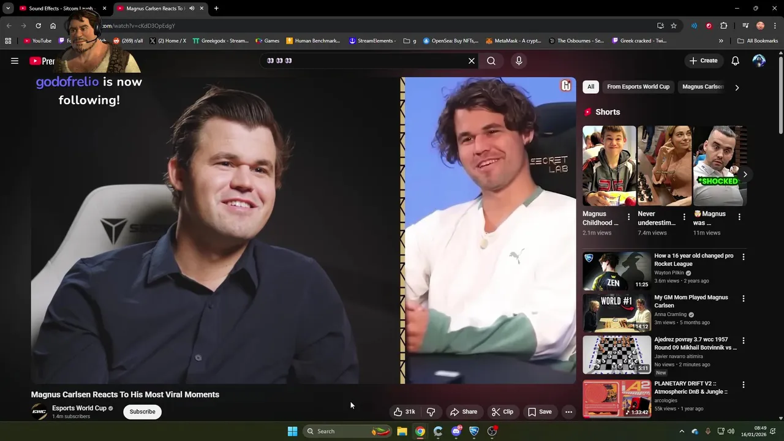Open options for Never underestimate Short
784x441 pixels.
tap(684, 217)
